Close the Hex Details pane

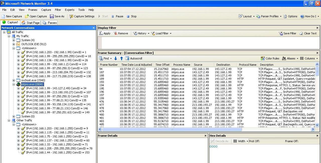pos(317,136)
